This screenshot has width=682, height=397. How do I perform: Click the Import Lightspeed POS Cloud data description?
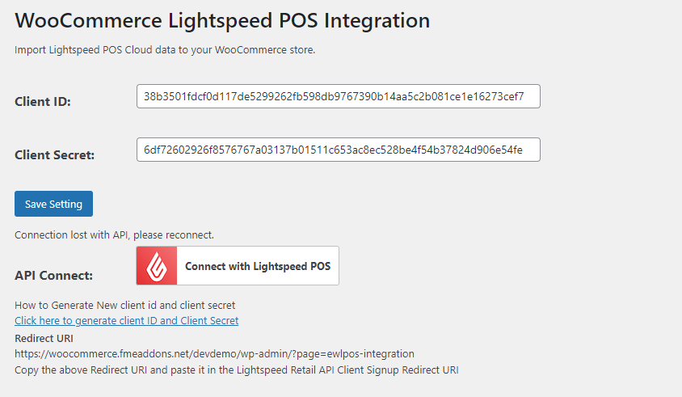165,49
